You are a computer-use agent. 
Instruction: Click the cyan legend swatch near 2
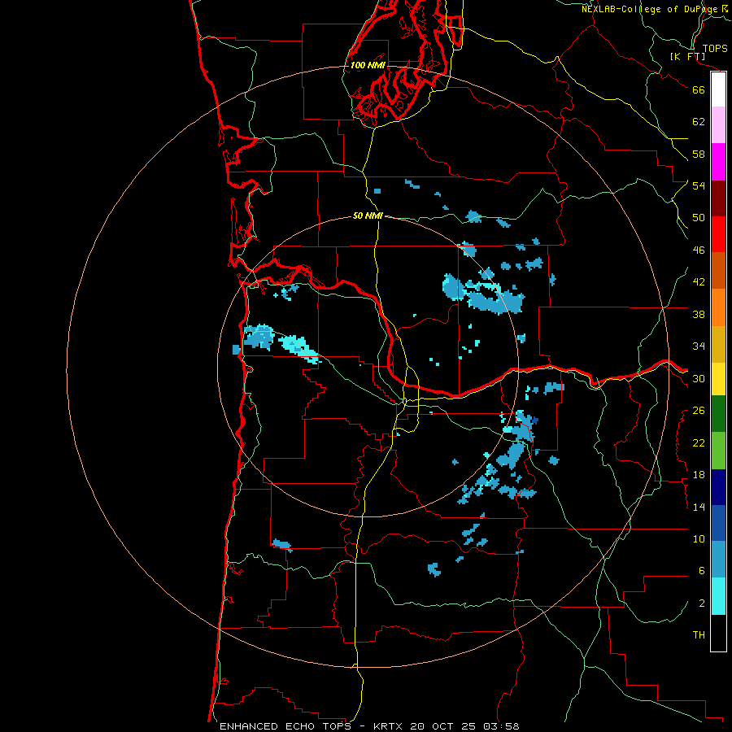tap(718, 596)
